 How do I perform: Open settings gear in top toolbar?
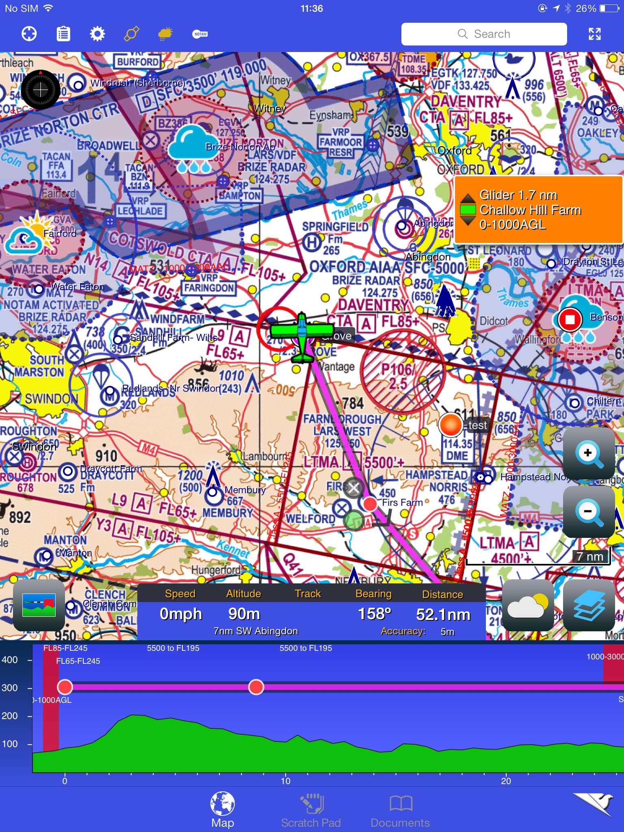[97, 34]
